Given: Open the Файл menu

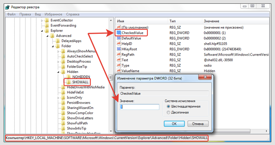Looking at the screenshot, I should [11, 14].
